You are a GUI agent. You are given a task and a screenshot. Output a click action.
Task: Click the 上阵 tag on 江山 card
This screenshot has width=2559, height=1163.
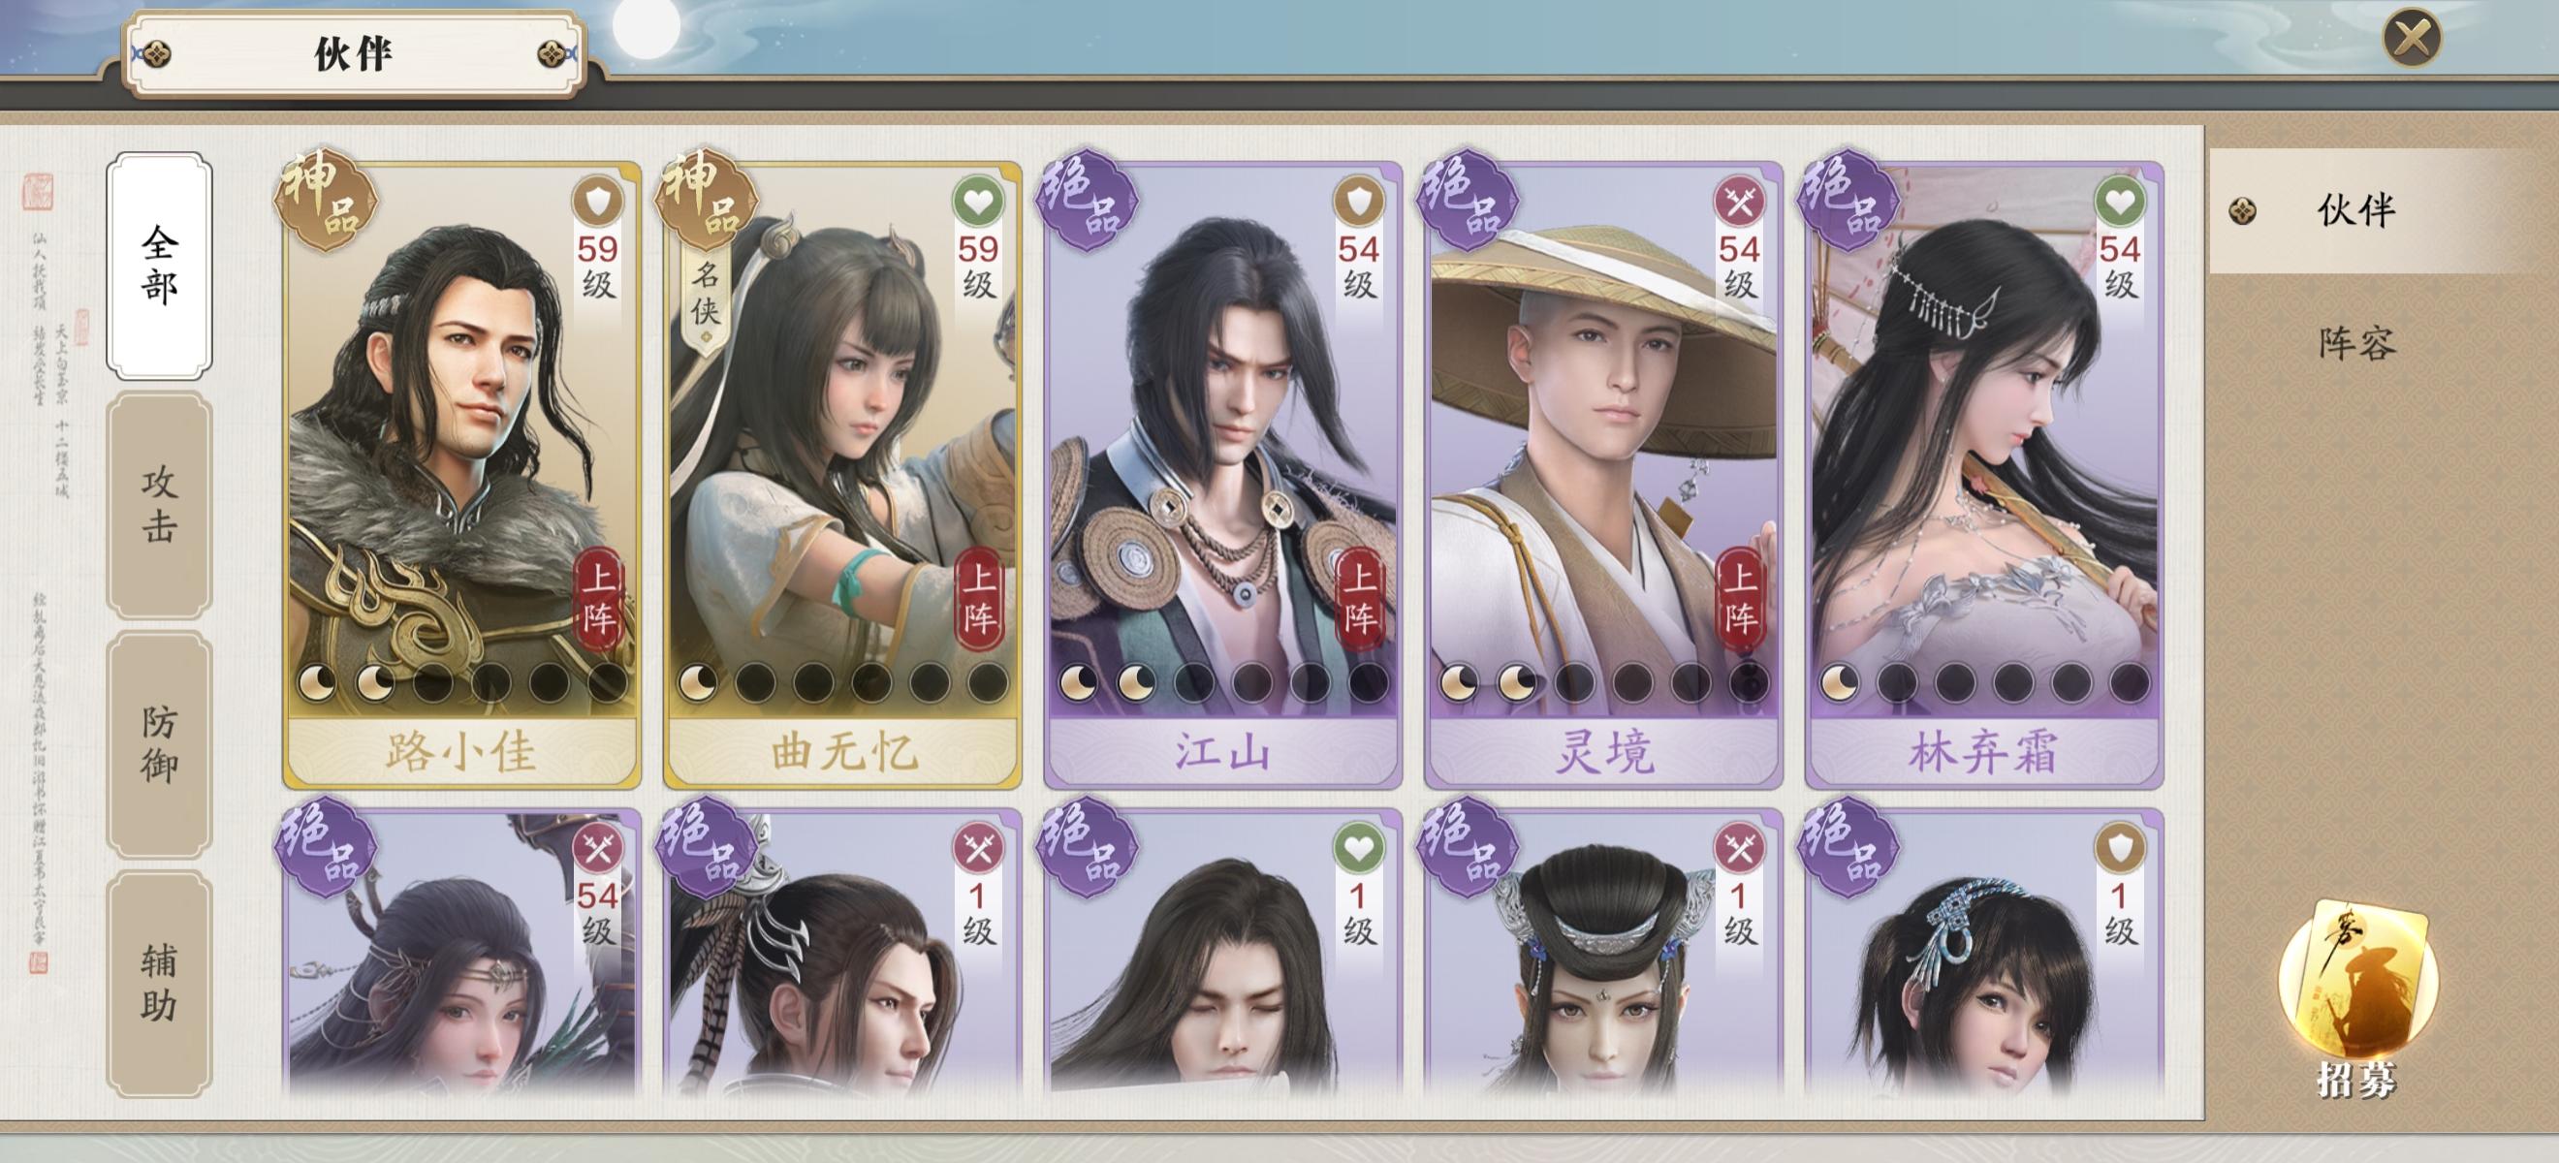click(1359, 597)
